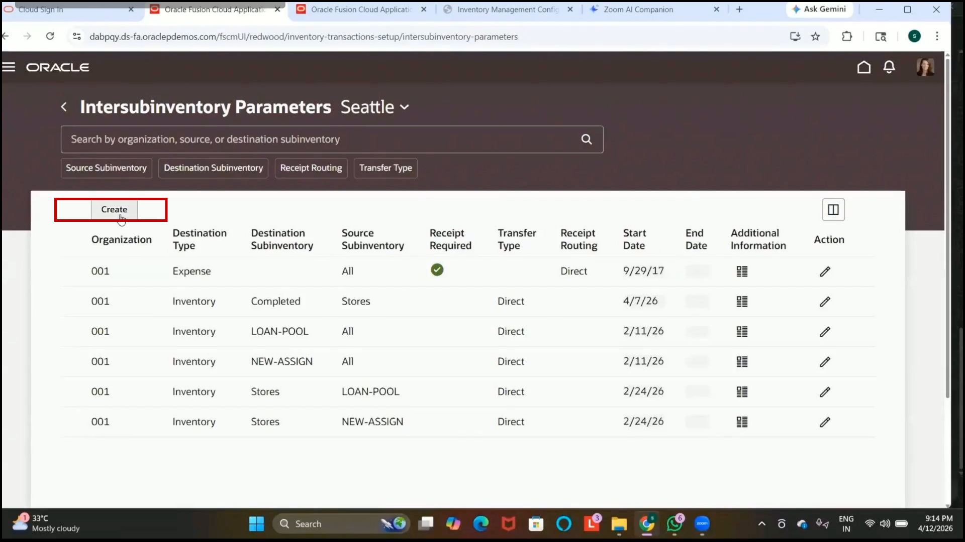Open the user profile avatar

tap(925, 67)
